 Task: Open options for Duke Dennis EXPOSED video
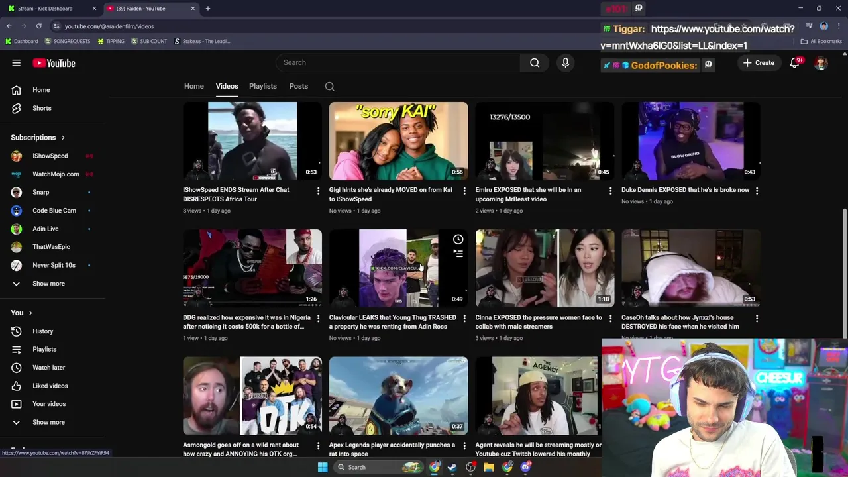(x=757, y=191)
